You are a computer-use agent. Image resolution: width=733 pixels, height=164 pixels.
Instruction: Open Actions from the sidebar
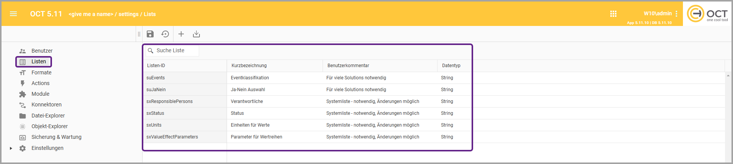40,83
